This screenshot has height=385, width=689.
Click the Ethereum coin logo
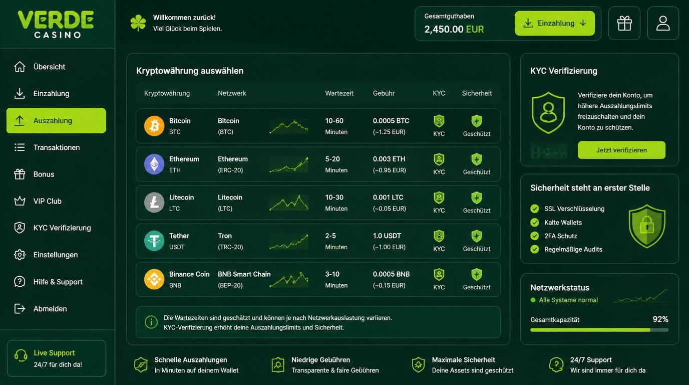point(154,164)
